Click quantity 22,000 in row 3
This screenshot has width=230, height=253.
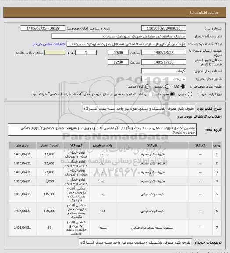click(50, 172)
